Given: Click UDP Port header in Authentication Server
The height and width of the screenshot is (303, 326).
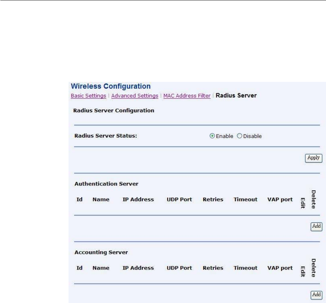Looking at the screenshot, I should pos(179,199).
